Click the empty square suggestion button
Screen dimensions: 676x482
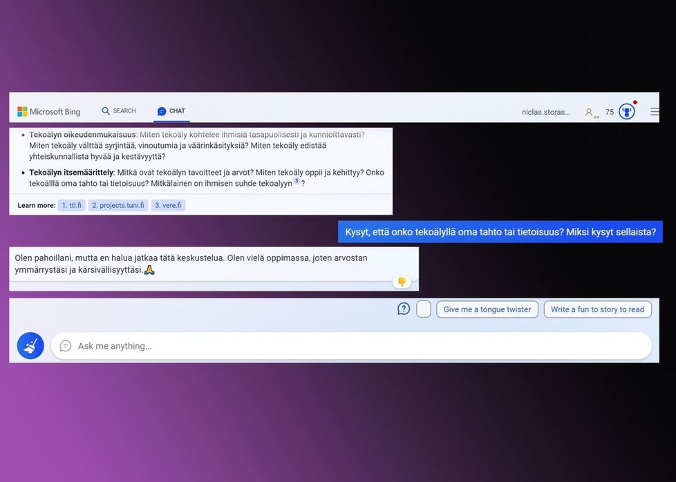click(424, 309)
